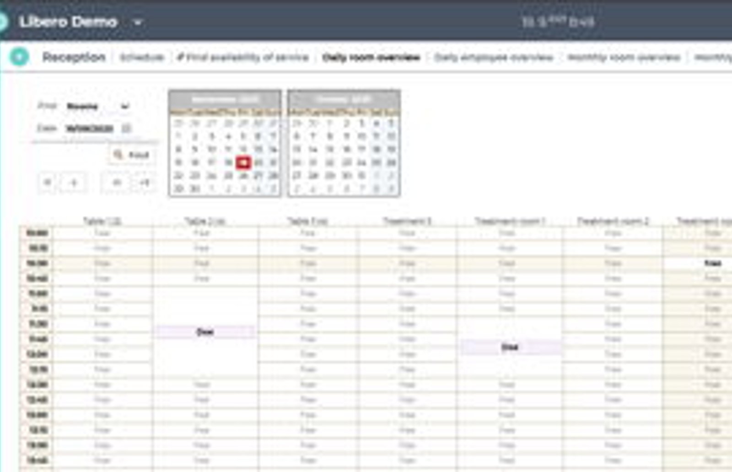732x472 pixels.
Task: Pick day 28 in the right month calendar
Action: click(x=313, y=176)
